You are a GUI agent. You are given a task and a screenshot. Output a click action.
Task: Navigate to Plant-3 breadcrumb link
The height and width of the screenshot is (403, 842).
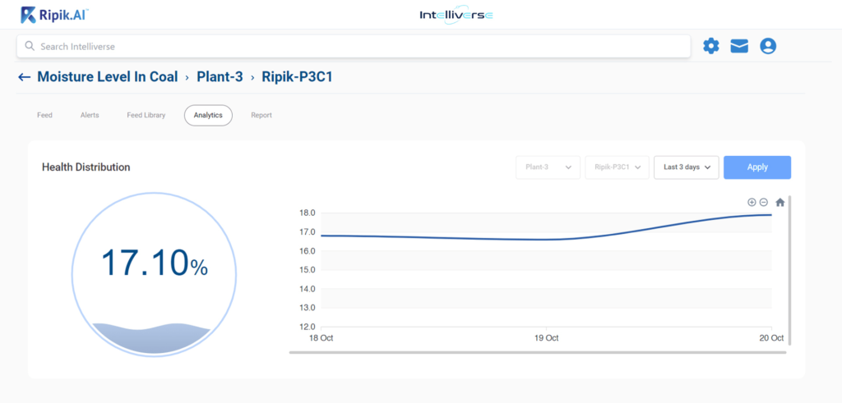[220, 77]
